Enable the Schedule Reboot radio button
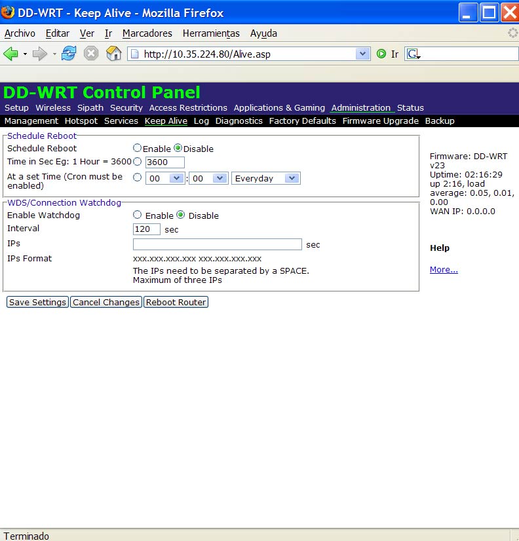The image size is (519, 541). pyautogui.click(x=137, y=149)
